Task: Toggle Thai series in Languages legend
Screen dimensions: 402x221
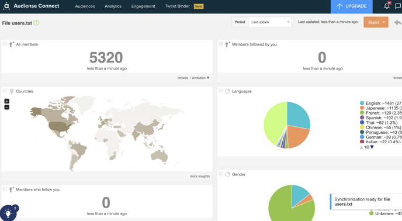Action: pos(379,123)
